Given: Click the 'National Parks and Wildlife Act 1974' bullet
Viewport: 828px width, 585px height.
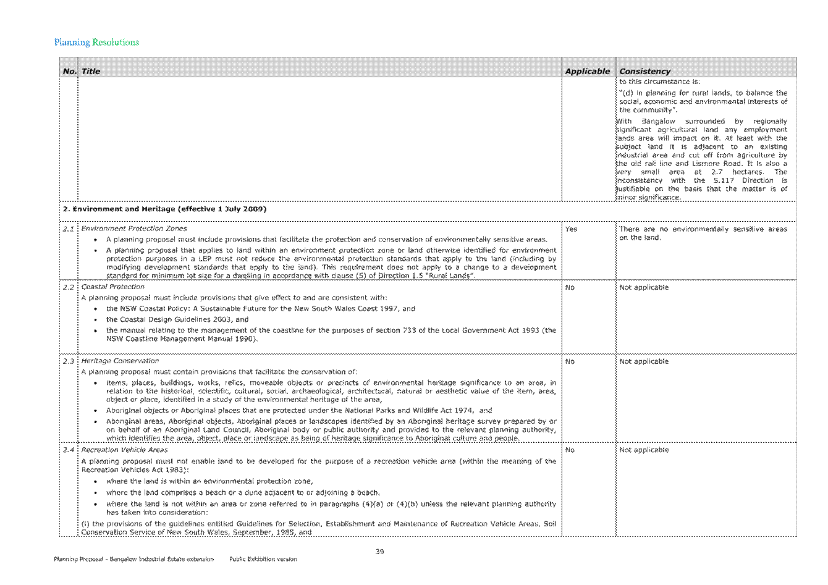Looking at the screenshot, I should click(299, 410).
